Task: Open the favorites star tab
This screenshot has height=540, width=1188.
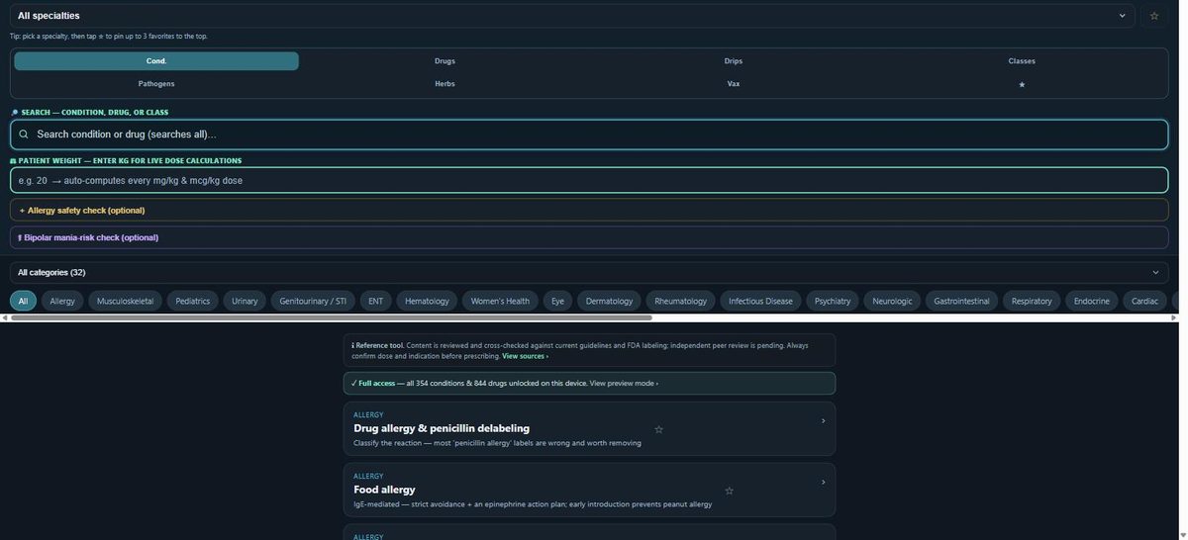Action: (1022, 84)
